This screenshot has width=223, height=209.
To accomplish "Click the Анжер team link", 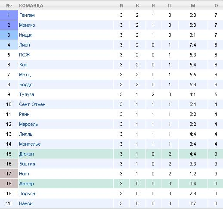I will [27, 184].
